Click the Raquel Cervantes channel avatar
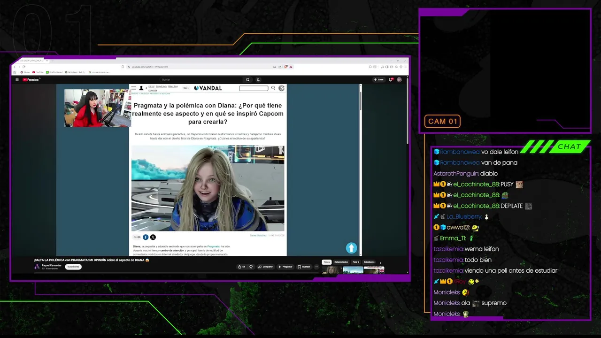 (x=37, y=267)
